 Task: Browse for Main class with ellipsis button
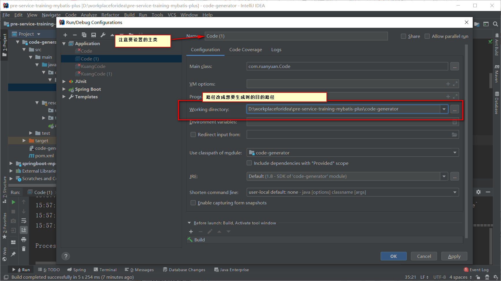pyautogui.click(x=455, y=66)
